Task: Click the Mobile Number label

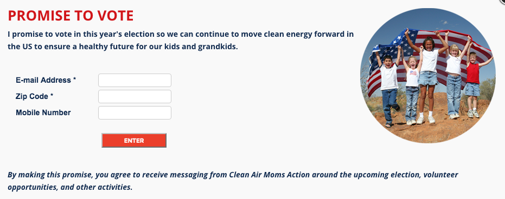Action: (43, 112)
